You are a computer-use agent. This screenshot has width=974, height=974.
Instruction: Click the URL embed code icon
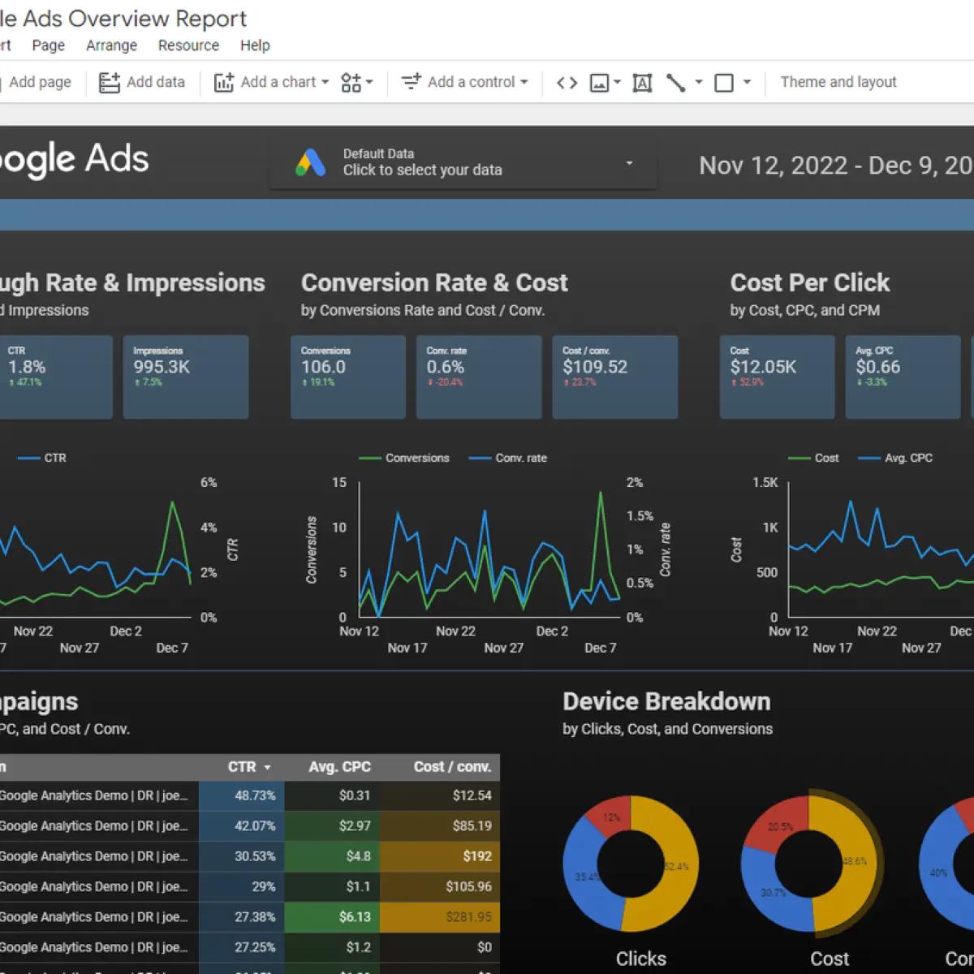point(567,83)
